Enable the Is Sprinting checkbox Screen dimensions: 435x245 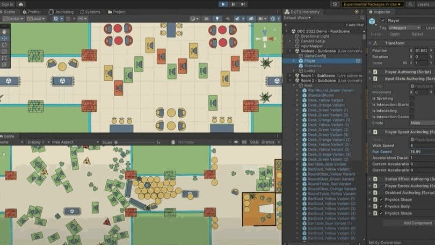(x=412, y=98)
